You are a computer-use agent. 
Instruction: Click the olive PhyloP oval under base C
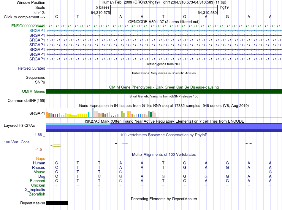coord(56,145)
